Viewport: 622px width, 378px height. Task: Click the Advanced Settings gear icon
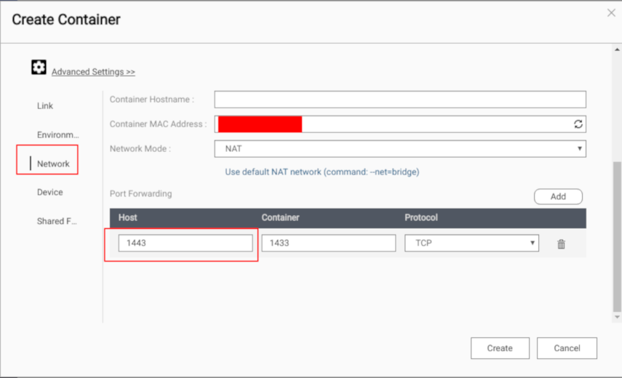click(x=39, y=67)
